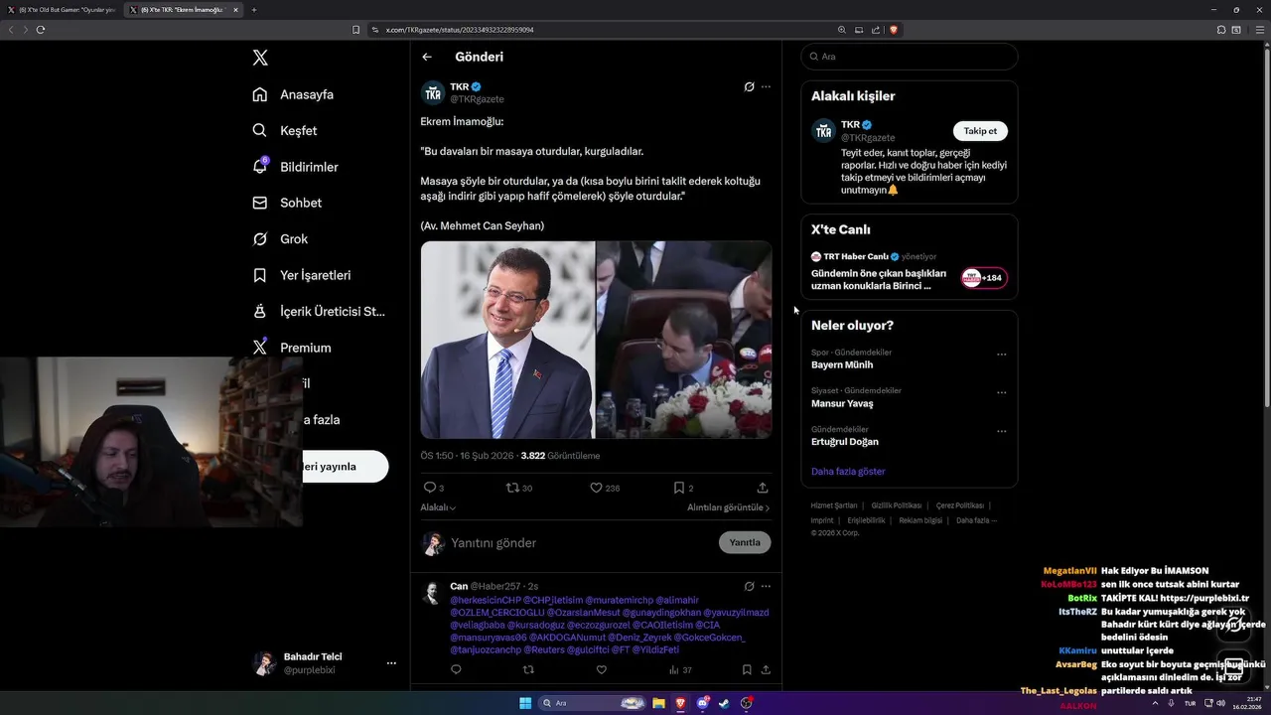Click the Yanıtla button

tap(745, 542)
